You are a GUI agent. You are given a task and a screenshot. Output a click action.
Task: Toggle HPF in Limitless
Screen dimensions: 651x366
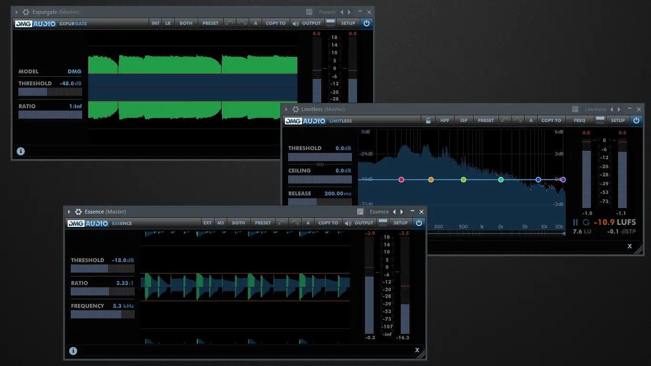445,121
